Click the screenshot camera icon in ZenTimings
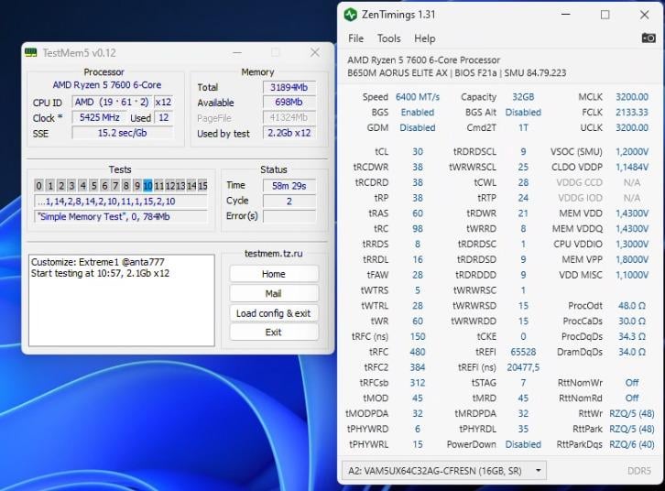Screen dimensions: 665x491 (649, 38)
